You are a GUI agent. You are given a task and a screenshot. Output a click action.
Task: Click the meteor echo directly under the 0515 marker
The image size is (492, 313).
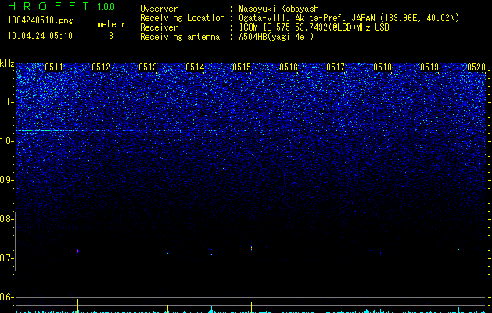pos(251,248)
